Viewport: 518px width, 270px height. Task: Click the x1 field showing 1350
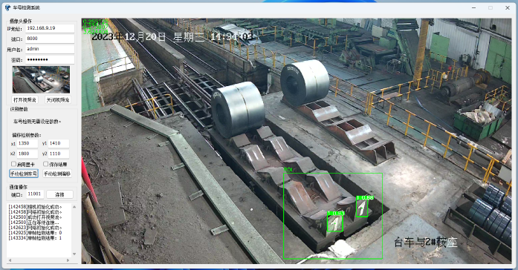[x=27, y=143]
